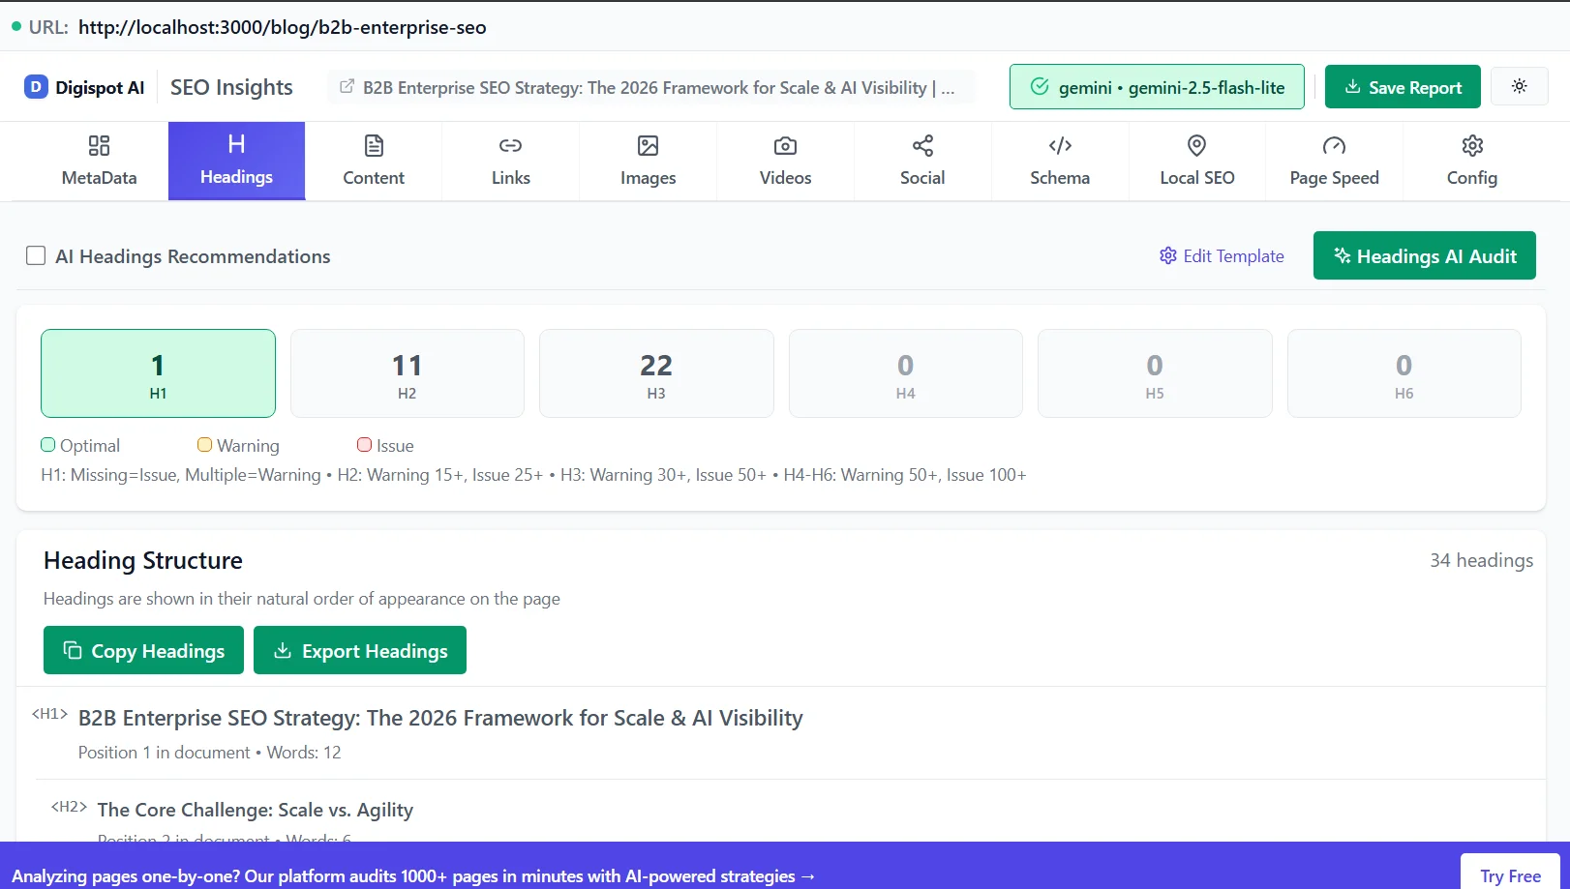Click the Videos camera icon
The image size is (1570, 889).
[786, 146]
